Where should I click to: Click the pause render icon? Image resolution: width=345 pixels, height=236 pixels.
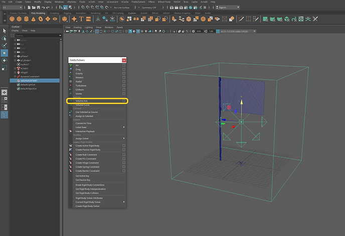pyautogui.click(x=205, y=8)
